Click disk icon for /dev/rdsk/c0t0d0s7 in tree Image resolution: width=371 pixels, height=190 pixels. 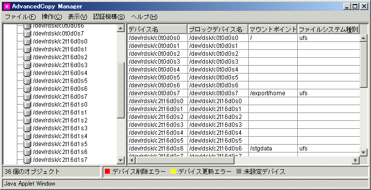[27, 33]
